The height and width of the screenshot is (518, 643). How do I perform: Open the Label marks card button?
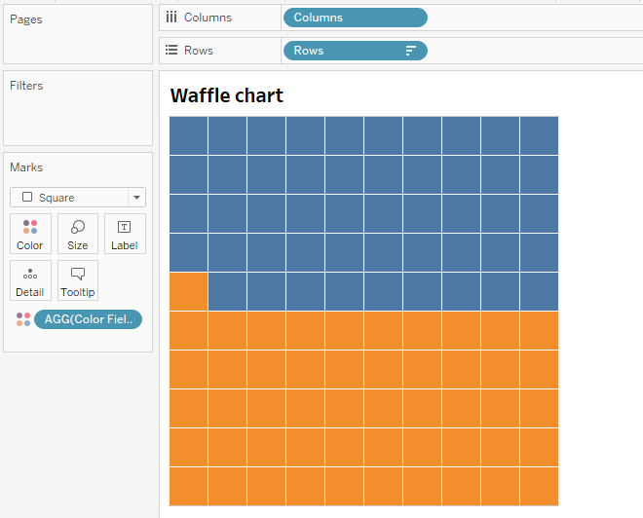[125, 234]
